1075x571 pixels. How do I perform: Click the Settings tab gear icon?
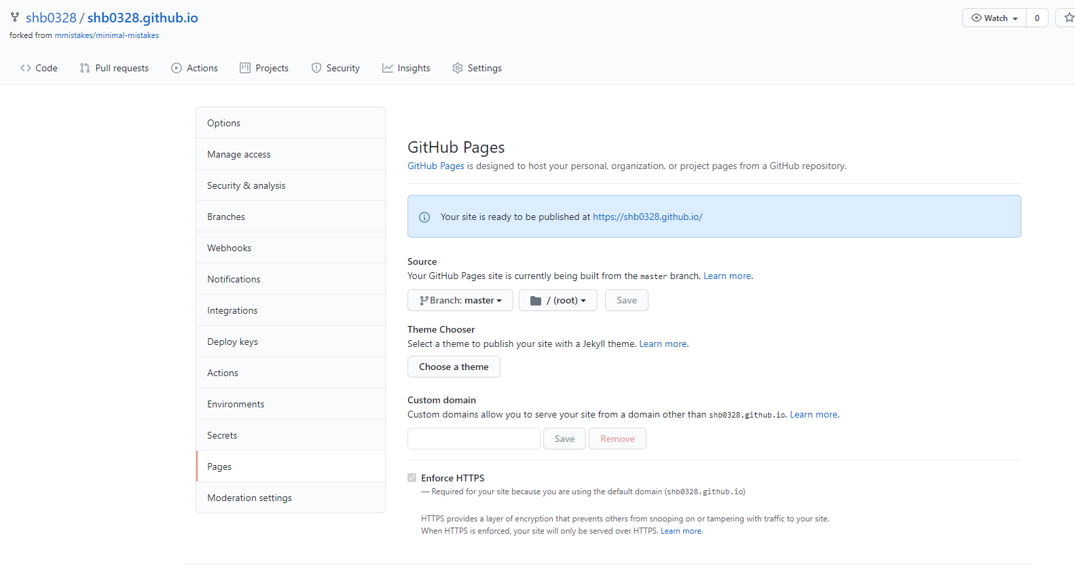[x=458, y=68]
